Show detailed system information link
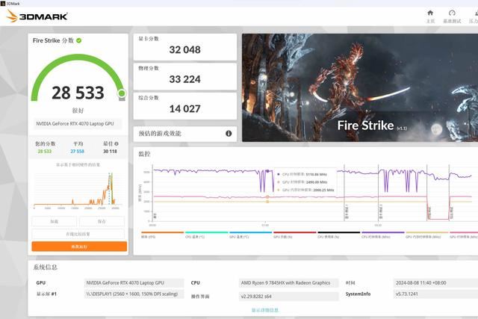 (x=265, y=309)
